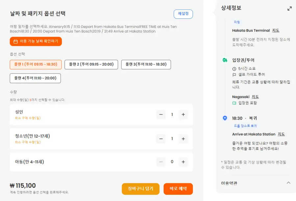Click the ticket icon beside 입장권 포함
The width and height of the screenshot is (296, 201).
tap(234, 103)
